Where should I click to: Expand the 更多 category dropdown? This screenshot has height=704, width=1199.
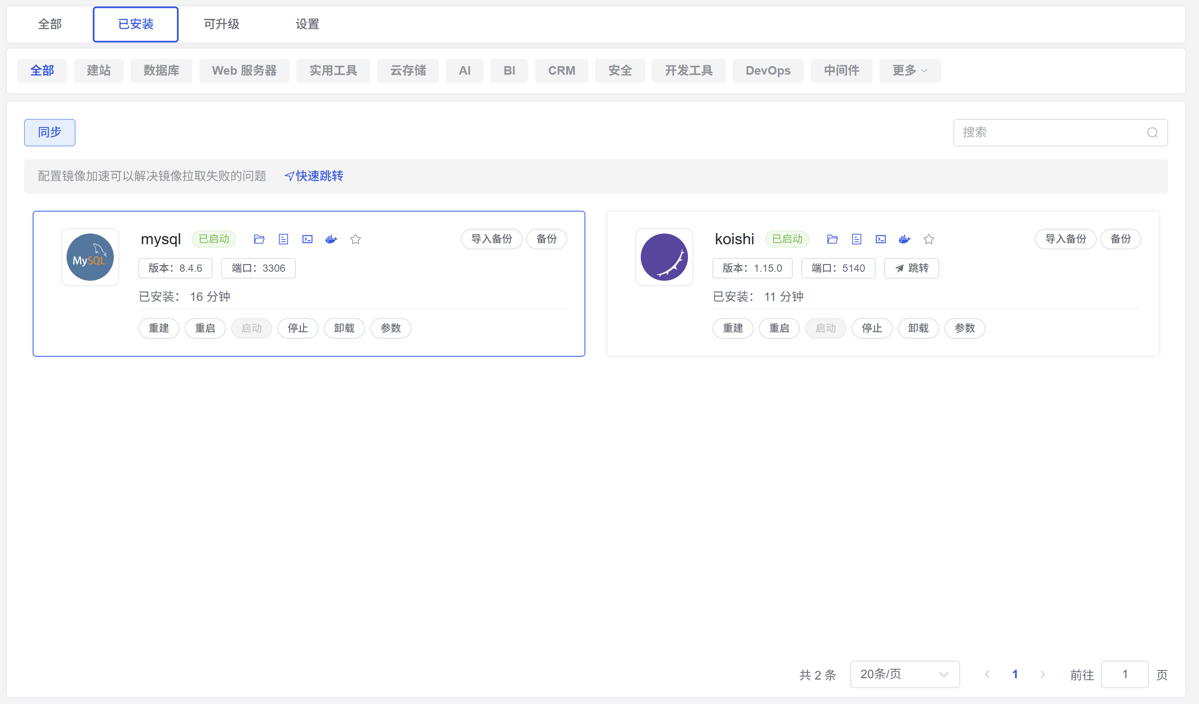[x=910, y=71]
